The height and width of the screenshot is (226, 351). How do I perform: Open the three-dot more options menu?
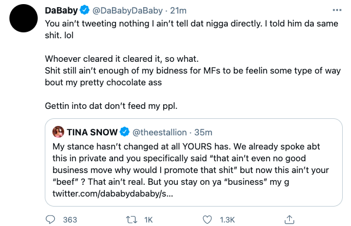tap(337, 10)
